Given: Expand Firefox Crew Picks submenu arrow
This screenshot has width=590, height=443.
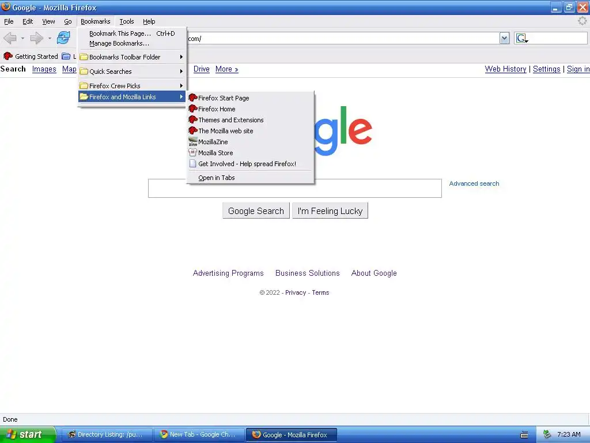Looking at the screenshot, I should [181, 86].
